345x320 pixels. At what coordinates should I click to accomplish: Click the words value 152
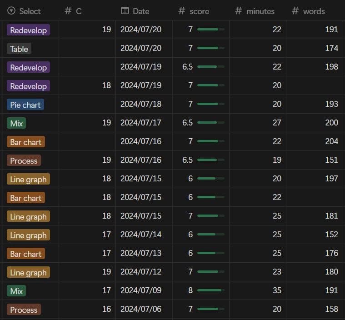point(331,235)
